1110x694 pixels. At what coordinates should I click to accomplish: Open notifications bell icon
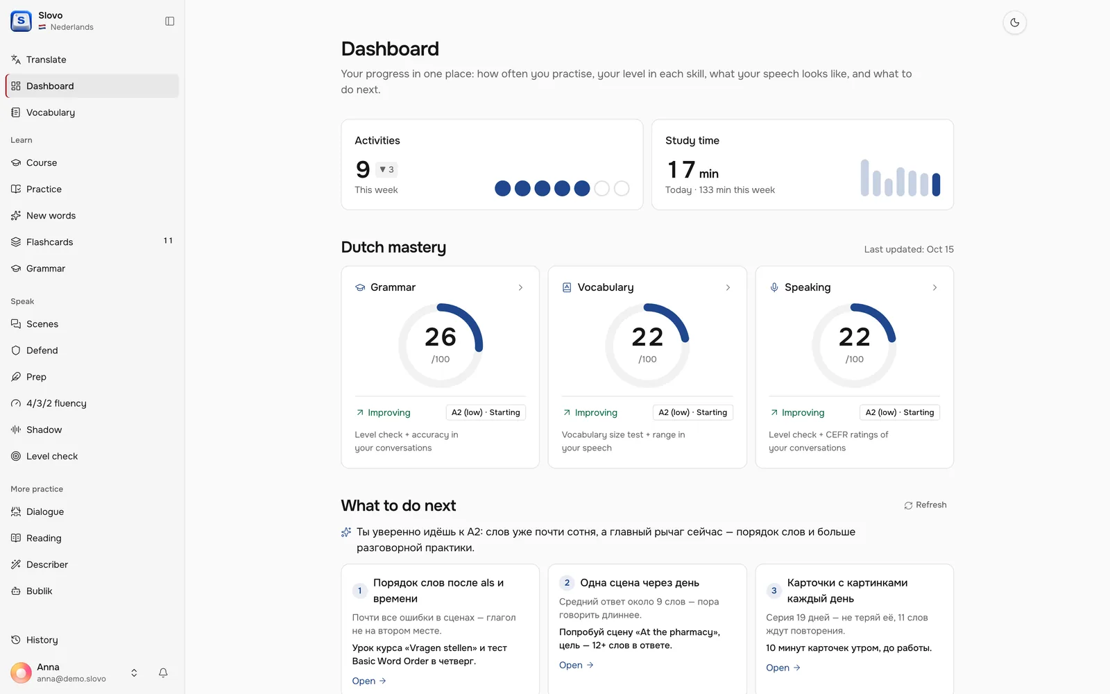pyautogui.click(x=163, y=672)
